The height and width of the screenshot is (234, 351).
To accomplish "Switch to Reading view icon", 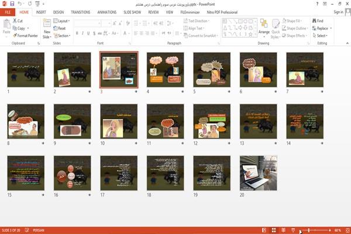I will click(x=283, y=230).
